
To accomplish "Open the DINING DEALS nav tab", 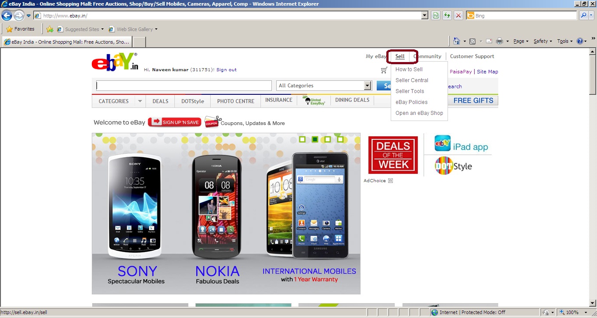I will coord(352,100).
